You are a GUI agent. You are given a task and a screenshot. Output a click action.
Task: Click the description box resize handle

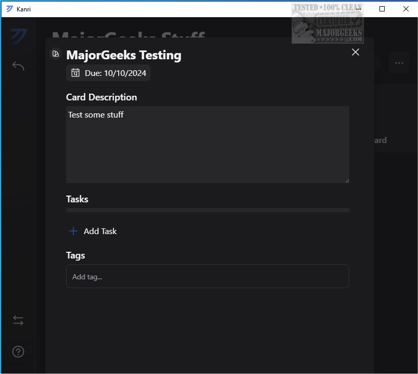346,180
